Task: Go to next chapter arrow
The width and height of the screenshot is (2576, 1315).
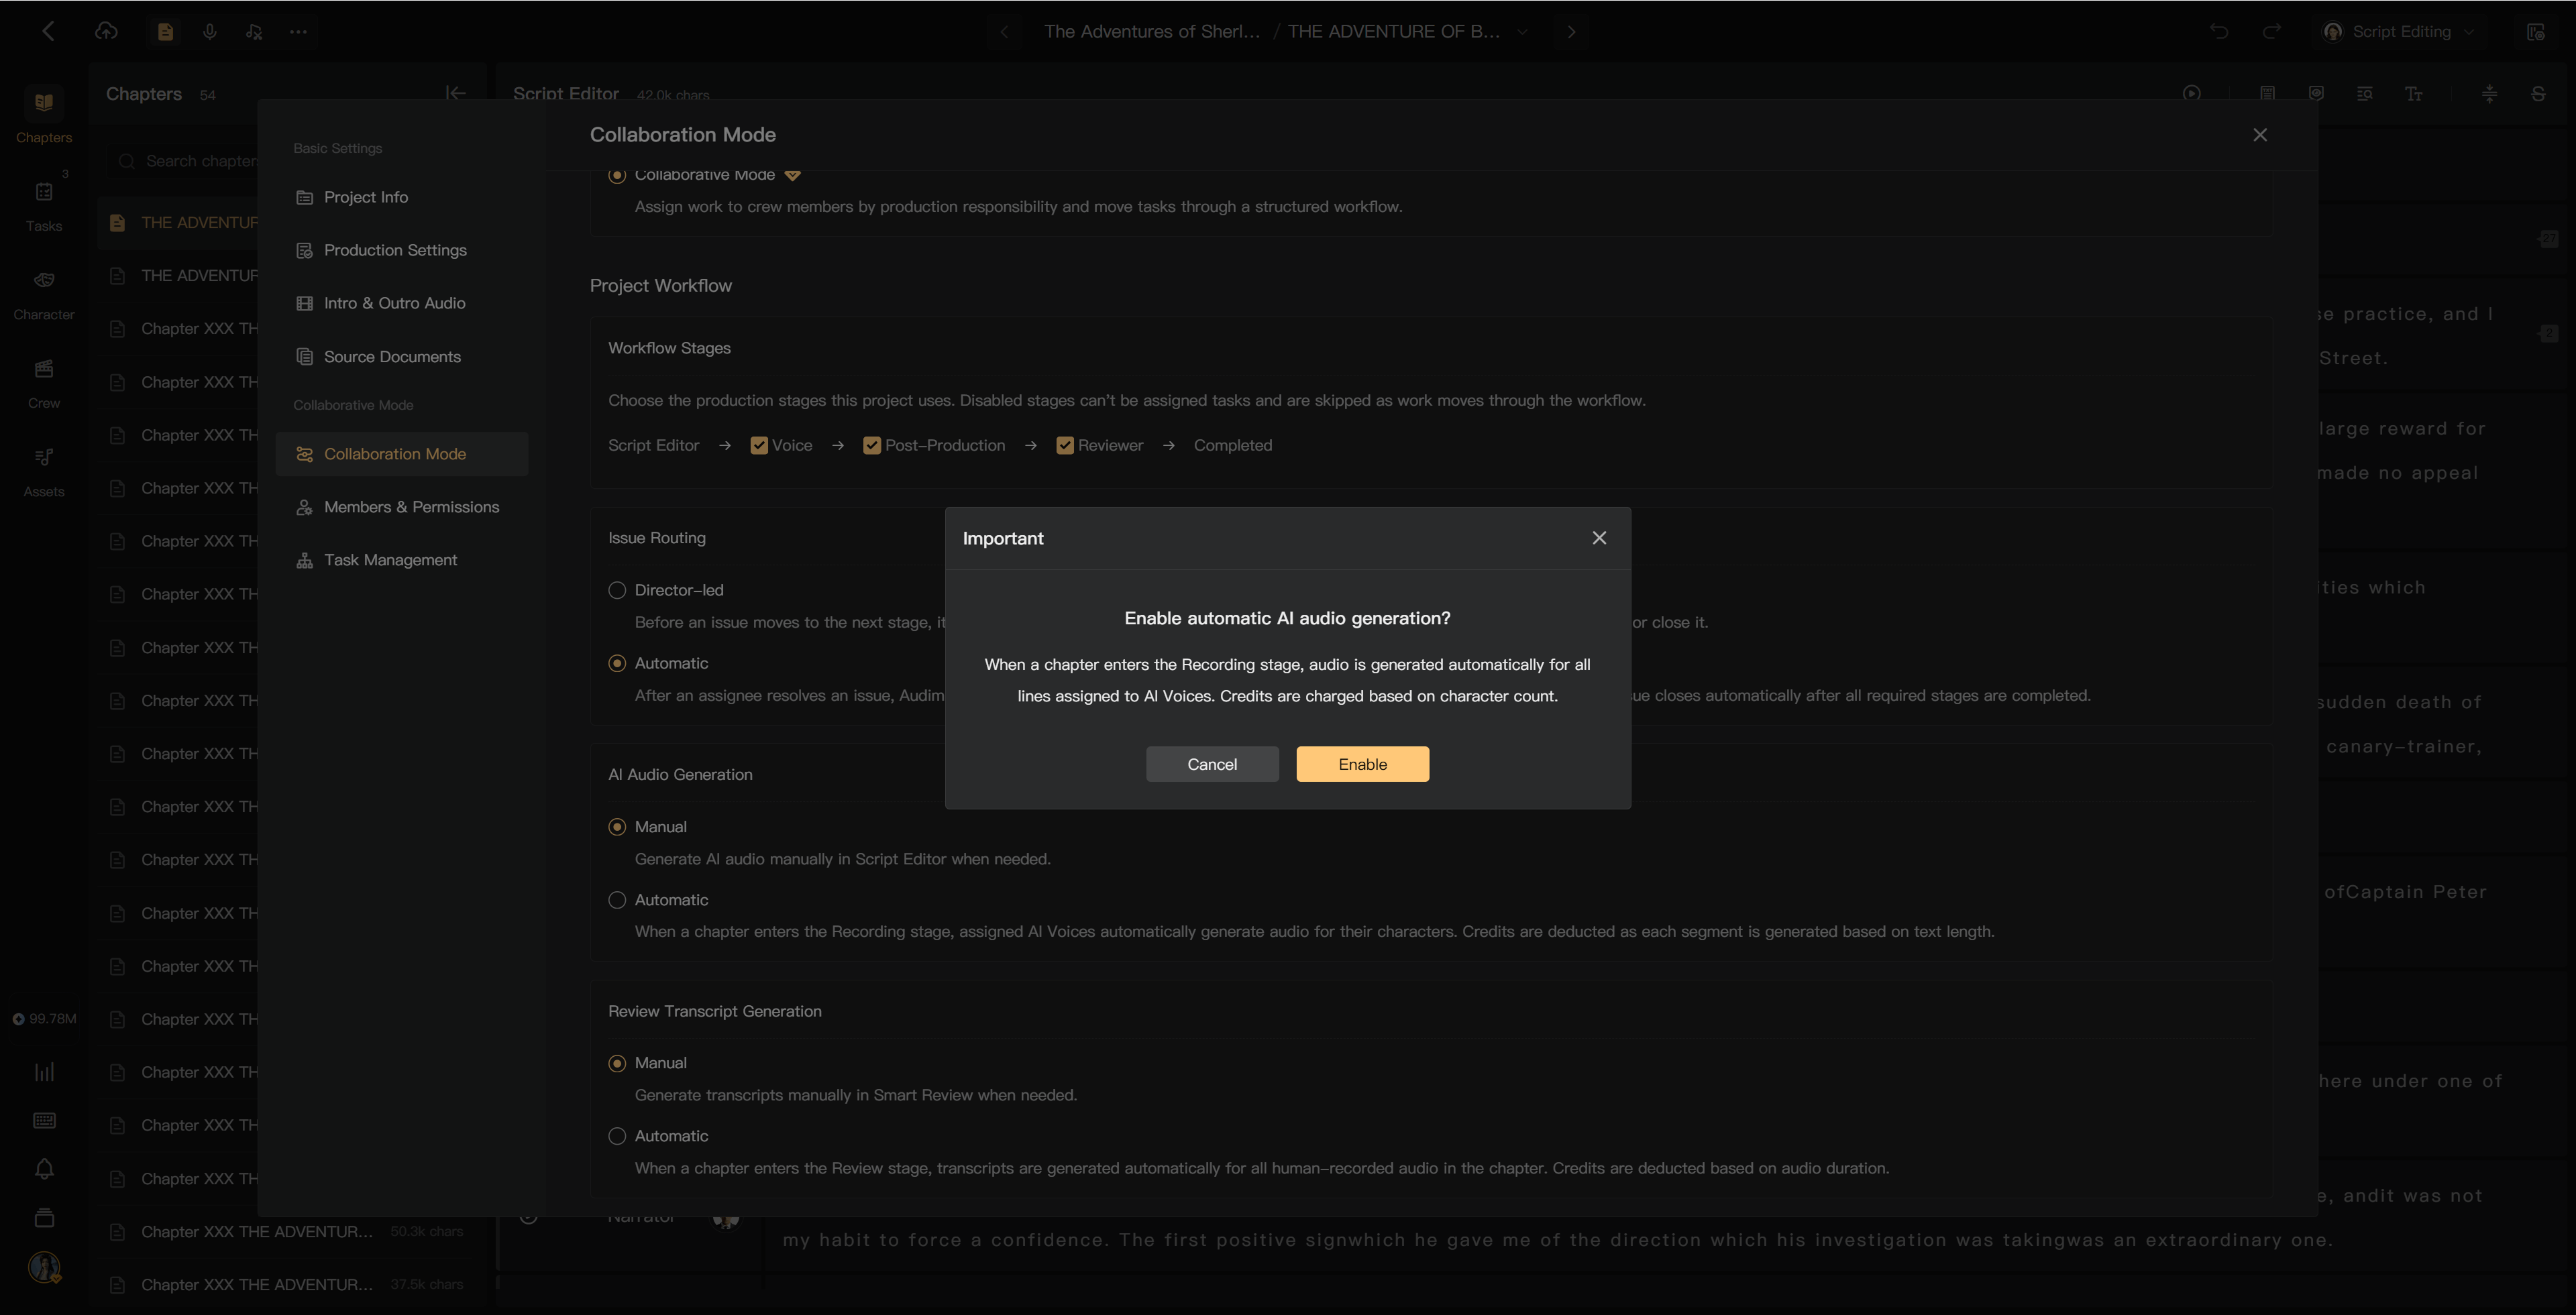Action: click(x=1571, y=31)
